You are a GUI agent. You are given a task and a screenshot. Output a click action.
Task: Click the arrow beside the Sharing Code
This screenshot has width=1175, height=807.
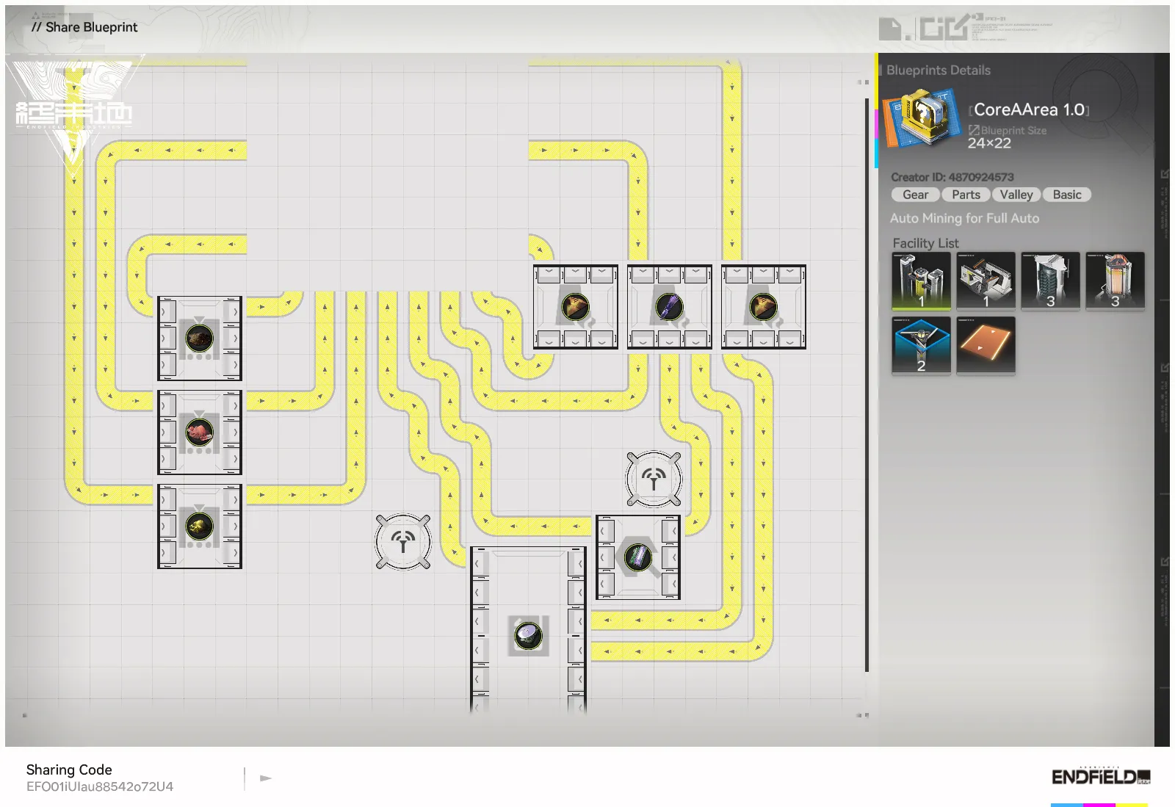click(x=266, y=778)
